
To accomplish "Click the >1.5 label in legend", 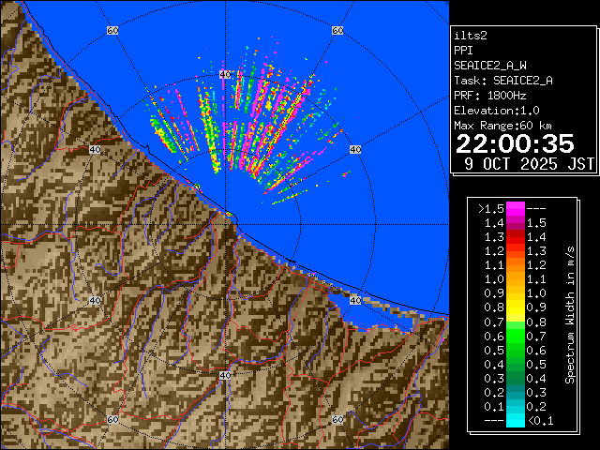I will tap(491, 208).
